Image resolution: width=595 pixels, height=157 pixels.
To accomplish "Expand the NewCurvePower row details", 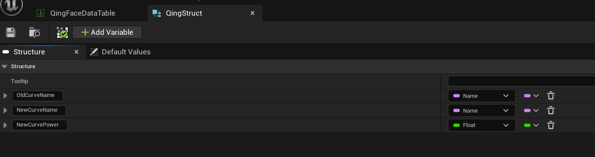I will click(x=5, y=125).
